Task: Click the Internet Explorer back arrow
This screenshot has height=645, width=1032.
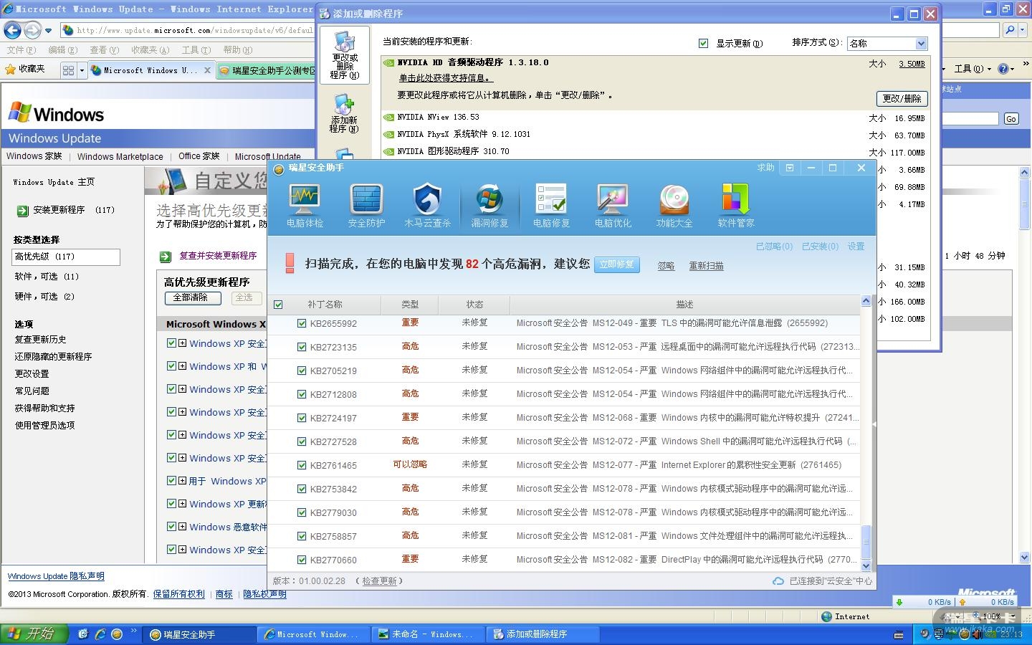Action: 12,30
